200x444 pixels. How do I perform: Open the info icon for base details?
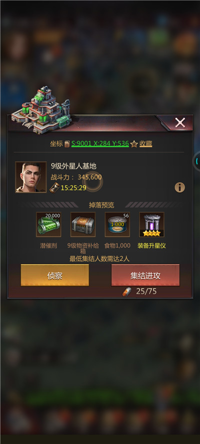point(179,187)
